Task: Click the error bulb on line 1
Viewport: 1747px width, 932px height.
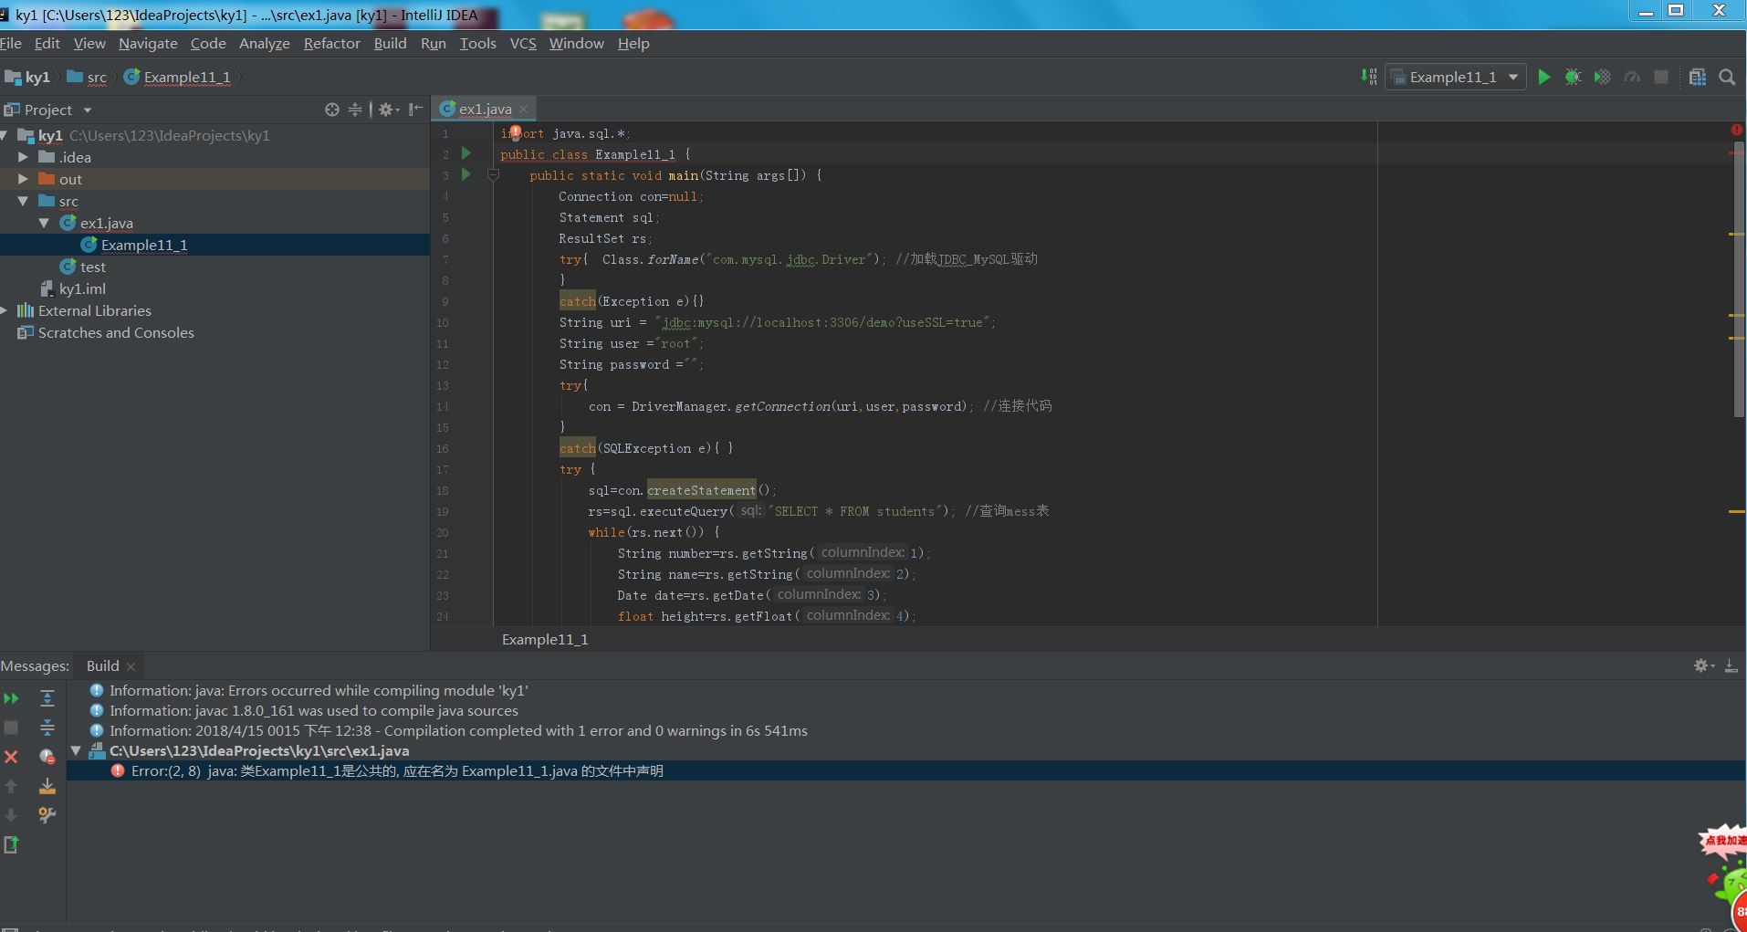Action: pos(516,133)
